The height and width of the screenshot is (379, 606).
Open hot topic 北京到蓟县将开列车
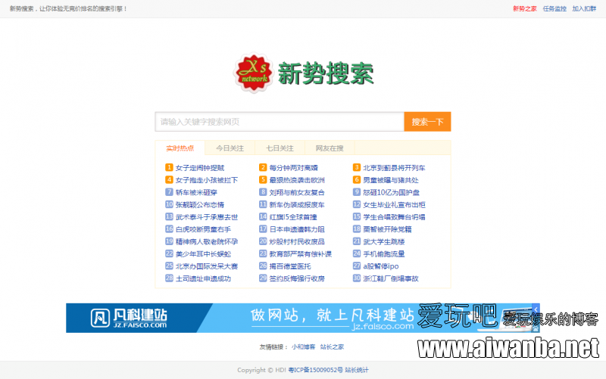[394, 168]
